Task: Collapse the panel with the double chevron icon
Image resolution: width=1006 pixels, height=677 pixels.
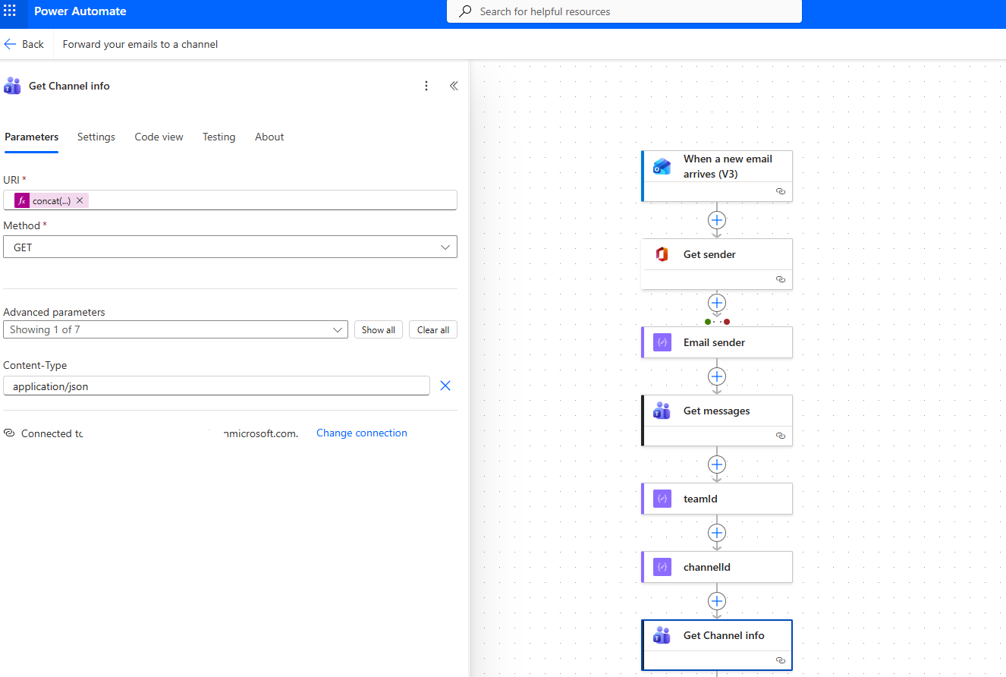Action: pos(454,86)
